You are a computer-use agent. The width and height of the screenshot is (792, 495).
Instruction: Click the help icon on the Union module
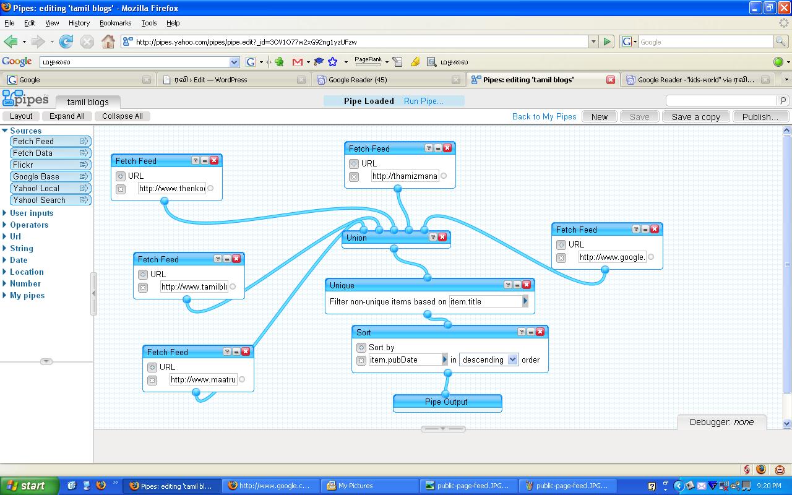(x=433, y=237)
